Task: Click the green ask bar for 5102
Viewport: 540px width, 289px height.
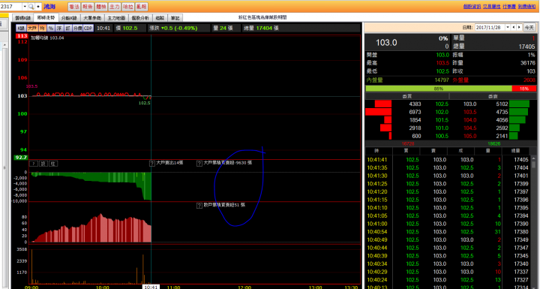Action: (x=519, y=104)
